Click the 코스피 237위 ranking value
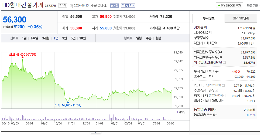The width and height of the screenshot is (261, 135). (x=247, y=33)
